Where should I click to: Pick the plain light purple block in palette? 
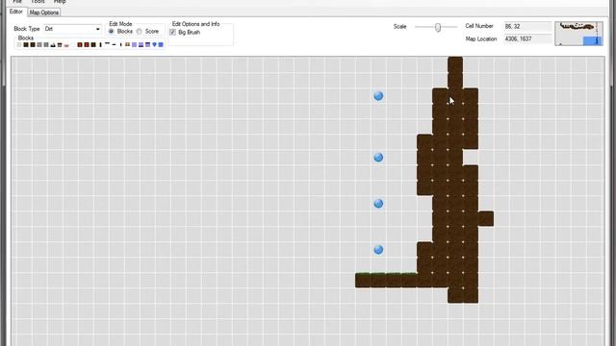[135, 45]
